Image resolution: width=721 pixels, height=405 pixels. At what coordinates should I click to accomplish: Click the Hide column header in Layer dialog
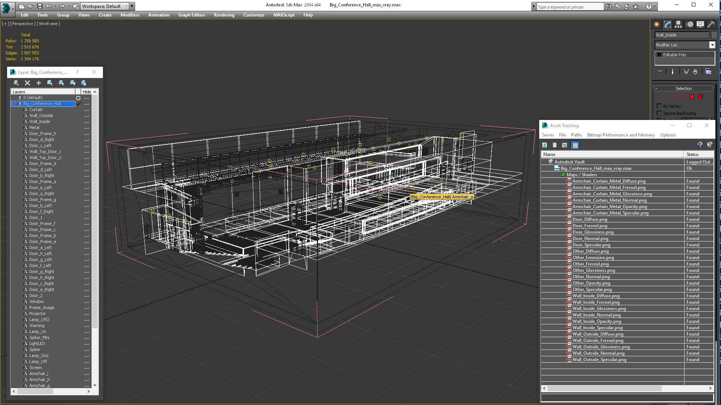click(87, 92)
